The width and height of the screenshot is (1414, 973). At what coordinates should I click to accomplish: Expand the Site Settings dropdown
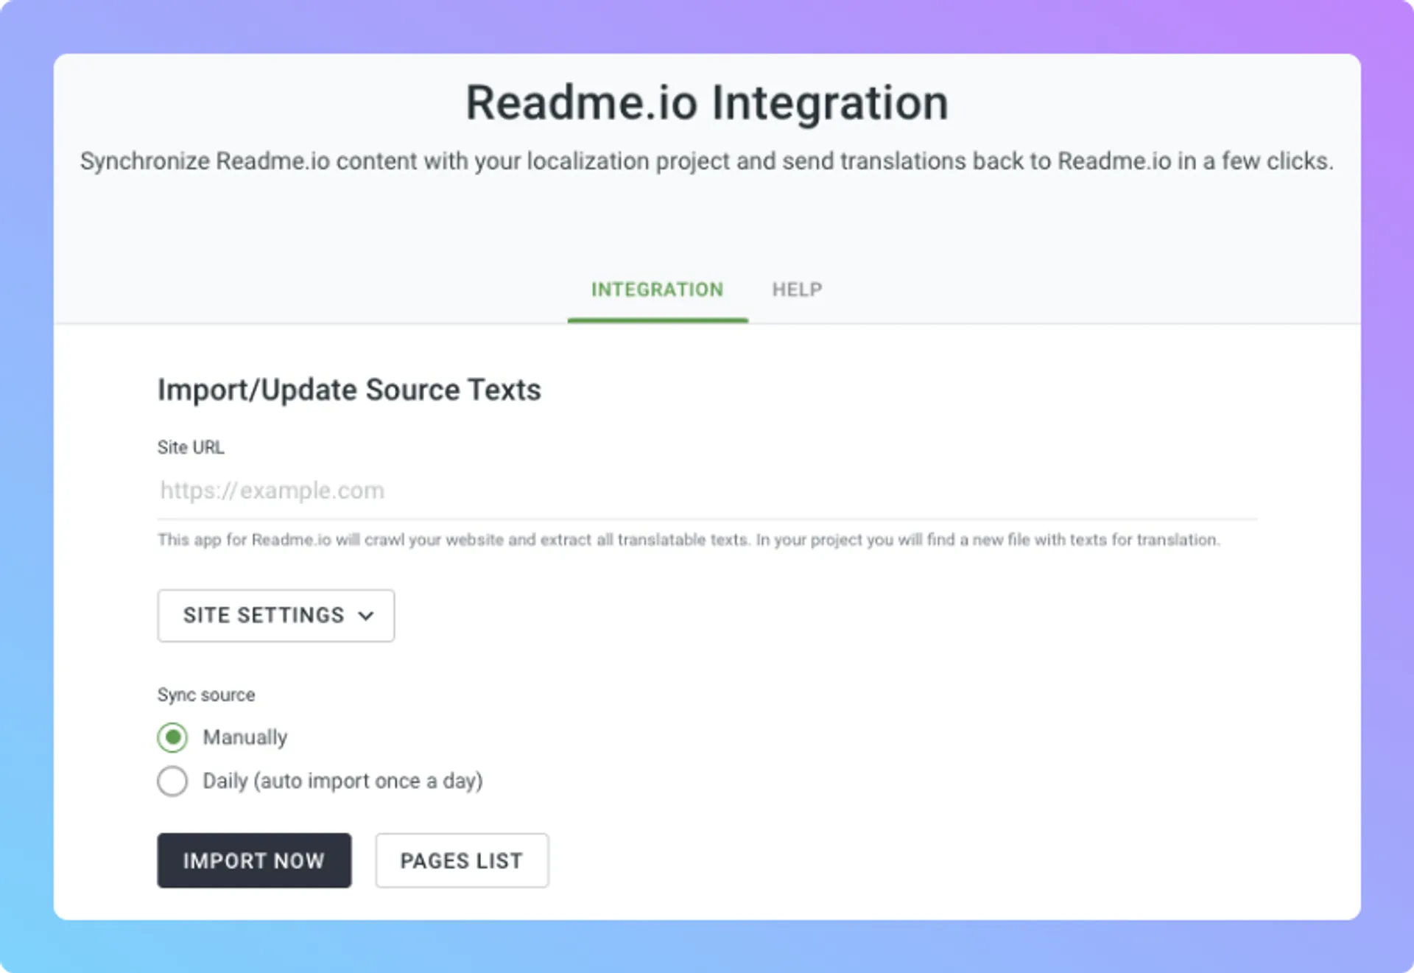tap(276, 616)
